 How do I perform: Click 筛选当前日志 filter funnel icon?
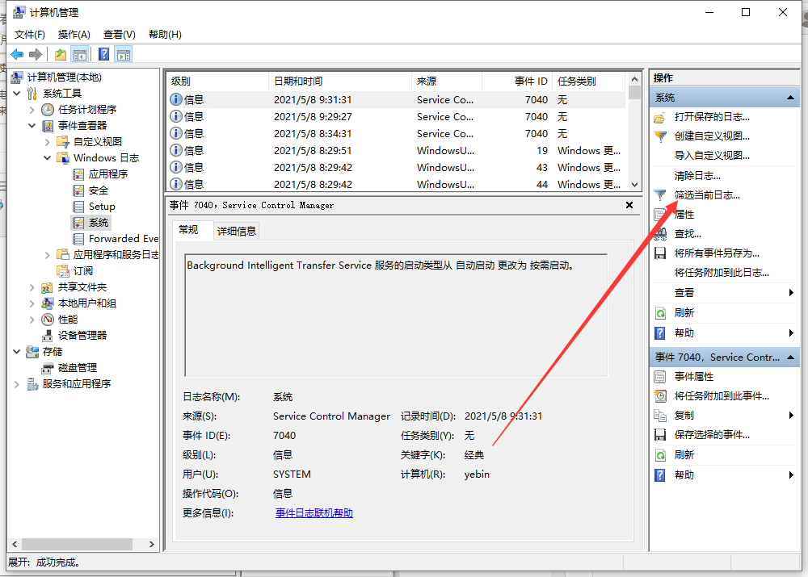(x=660, y=194)
